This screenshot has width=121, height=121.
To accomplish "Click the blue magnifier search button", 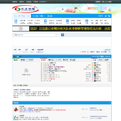I will (63, 35).
